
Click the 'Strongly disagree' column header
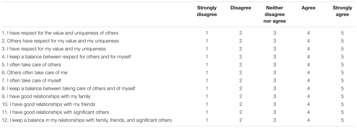[x=206, y=11]
